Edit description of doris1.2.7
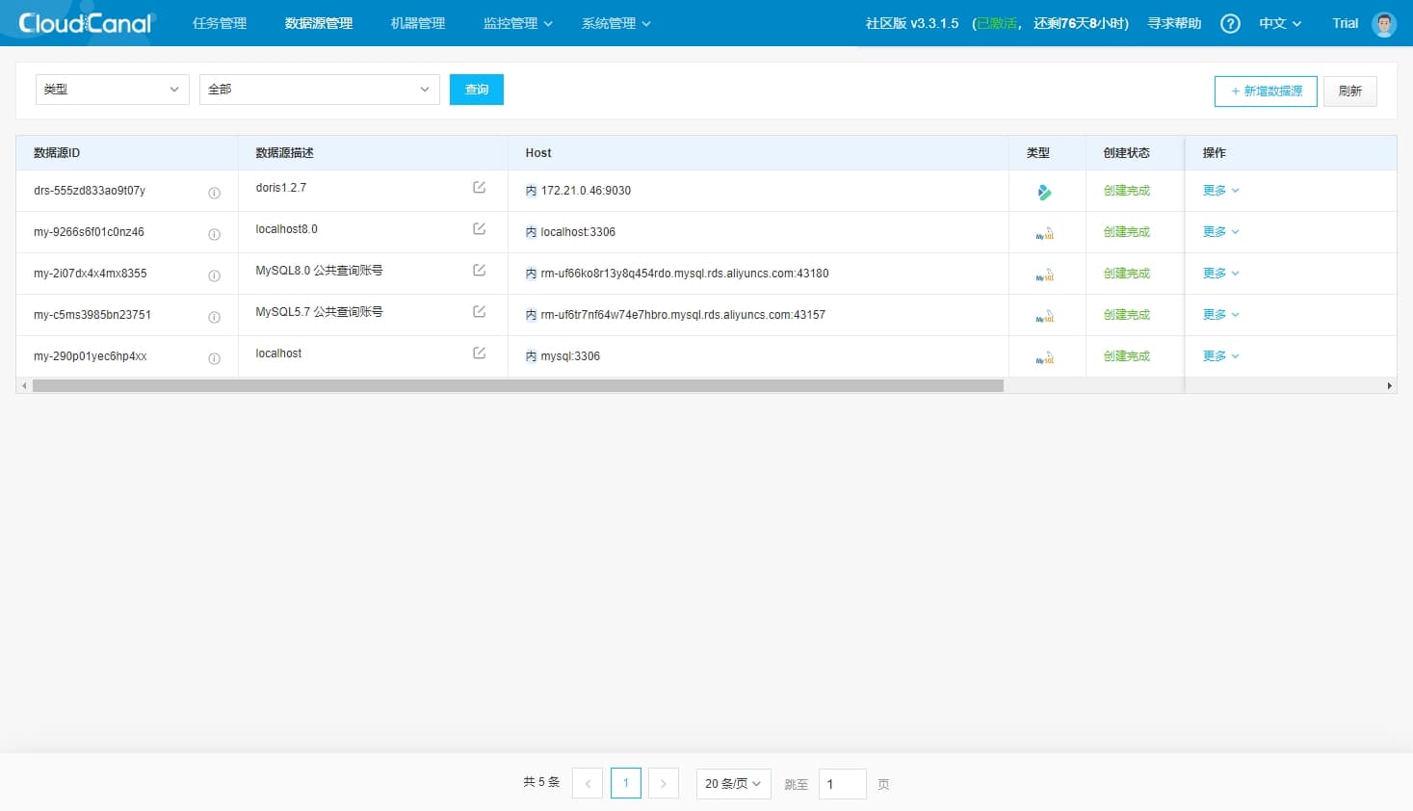The height and width of the screenshot is (811, 1413). pyautogui.click(x=480, y=187)
